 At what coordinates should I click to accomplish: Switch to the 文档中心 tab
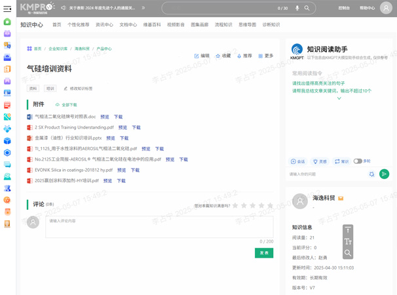point(128,25)
